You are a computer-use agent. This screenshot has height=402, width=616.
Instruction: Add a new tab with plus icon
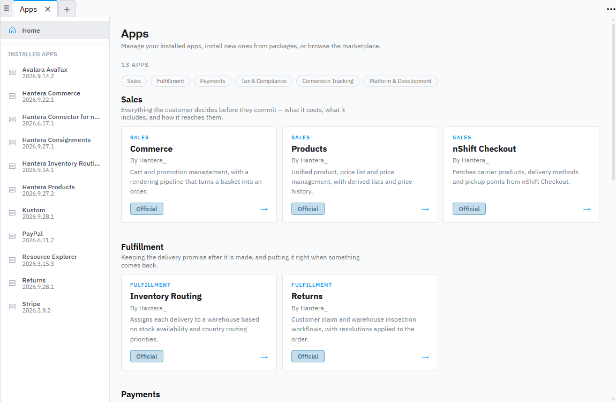point(67,10)
